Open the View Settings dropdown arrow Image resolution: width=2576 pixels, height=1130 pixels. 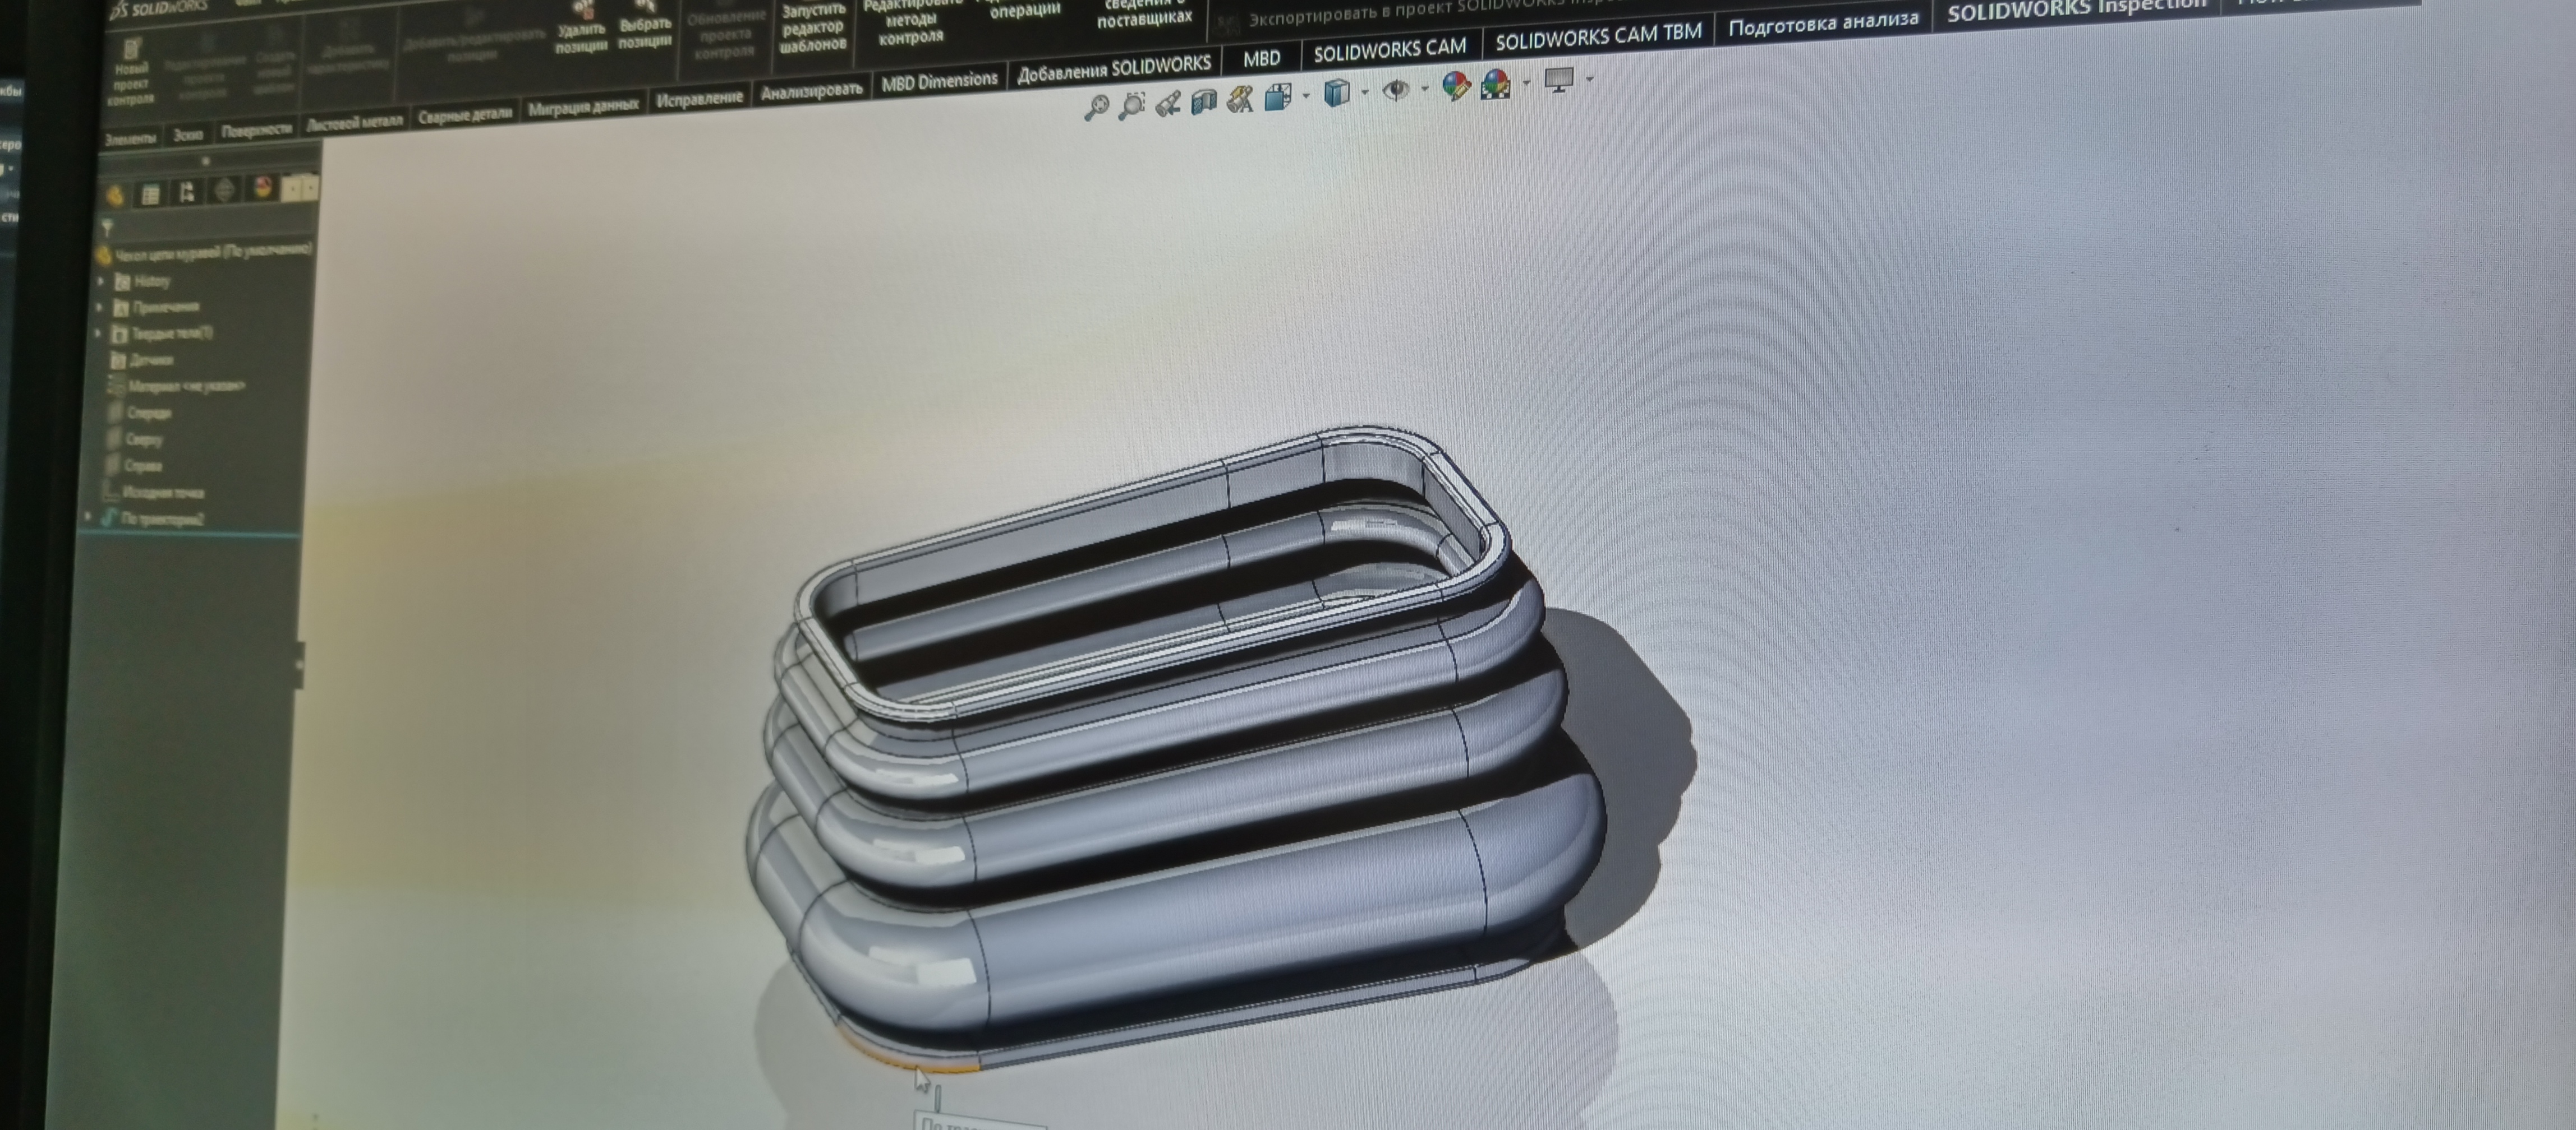click(1589, 78)
